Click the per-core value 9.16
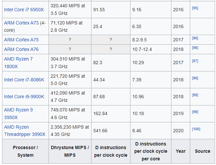Screen dimensions: 216x165 [137, 10]
